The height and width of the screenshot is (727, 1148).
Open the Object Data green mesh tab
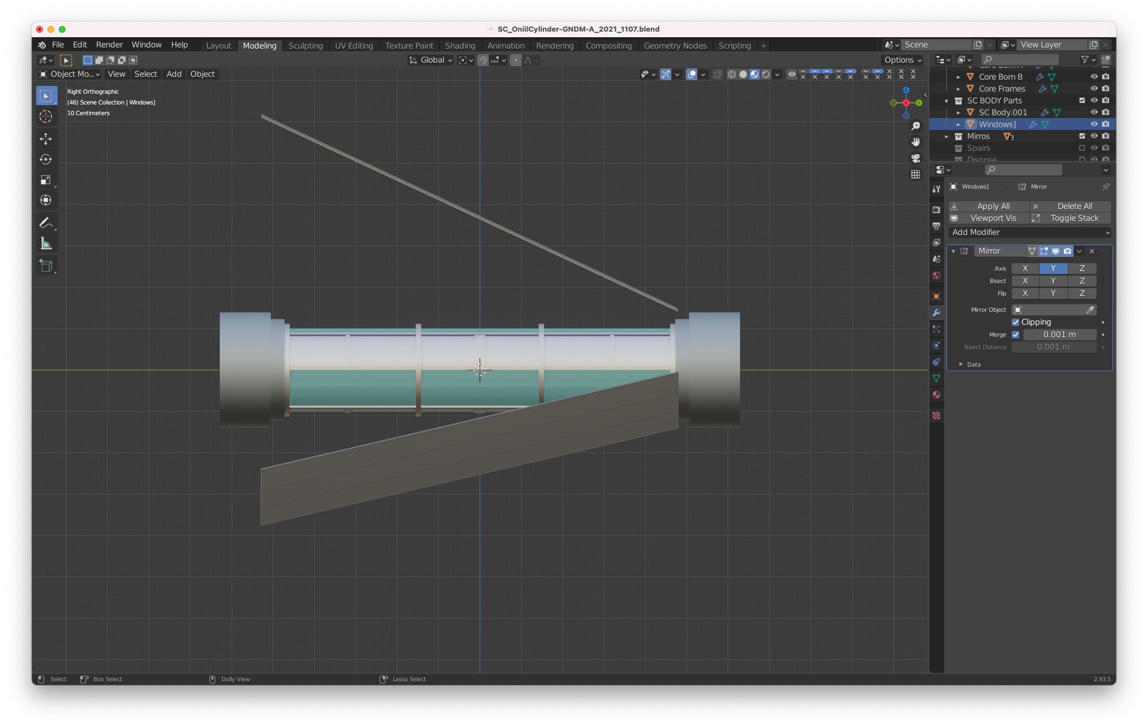936,378
